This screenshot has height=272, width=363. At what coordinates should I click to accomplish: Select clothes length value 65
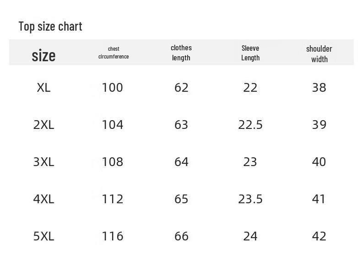(181, 199)
